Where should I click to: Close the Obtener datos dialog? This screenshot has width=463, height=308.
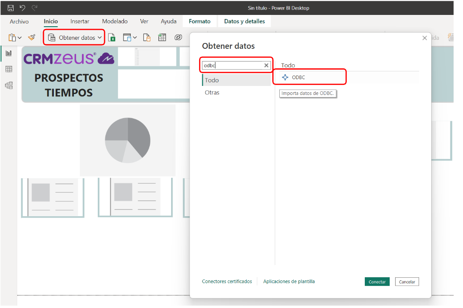tap(425, 38)
